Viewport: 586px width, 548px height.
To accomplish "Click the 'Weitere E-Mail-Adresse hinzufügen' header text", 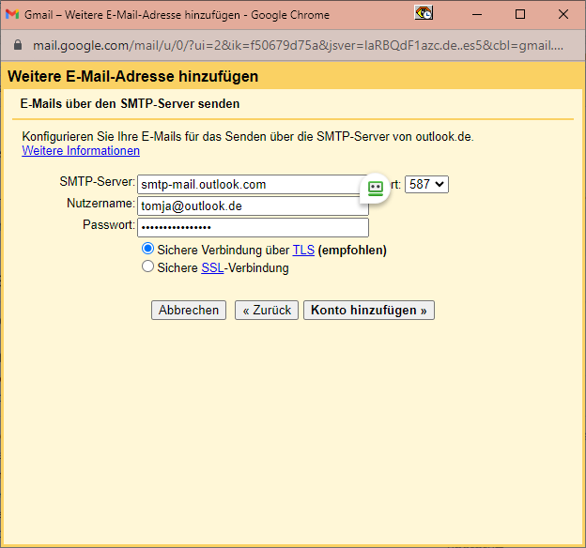I will tap(132, 76).
